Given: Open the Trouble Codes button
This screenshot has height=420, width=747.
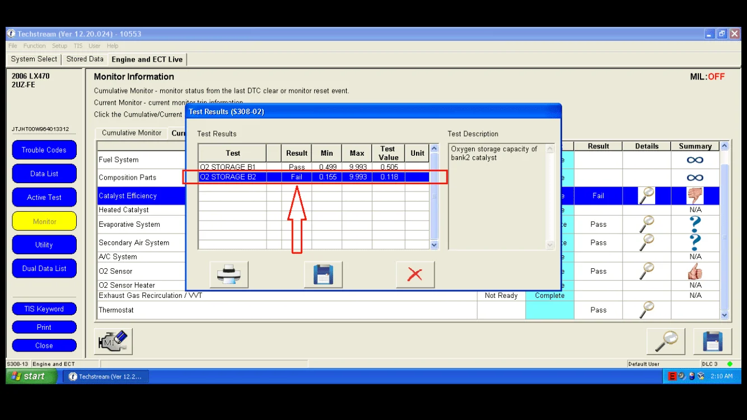Looking at the screenshot, I should click(x=44, y=150).
